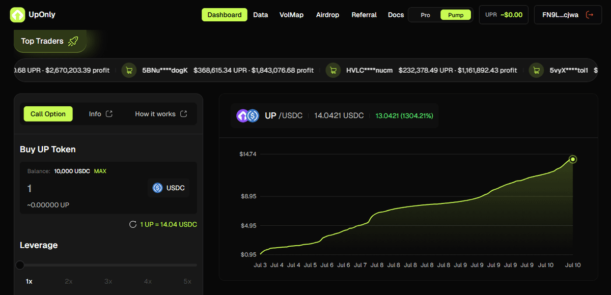Switch to Pro mode
The width and height of the screenshot is (611, 295).
(x=425, y=15)
